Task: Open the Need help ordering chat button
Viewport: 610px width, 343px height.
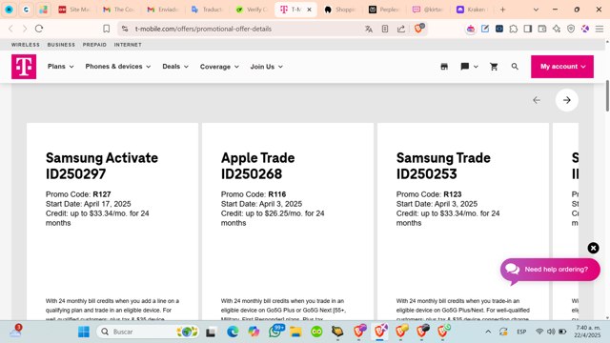Action: [550, 270]
